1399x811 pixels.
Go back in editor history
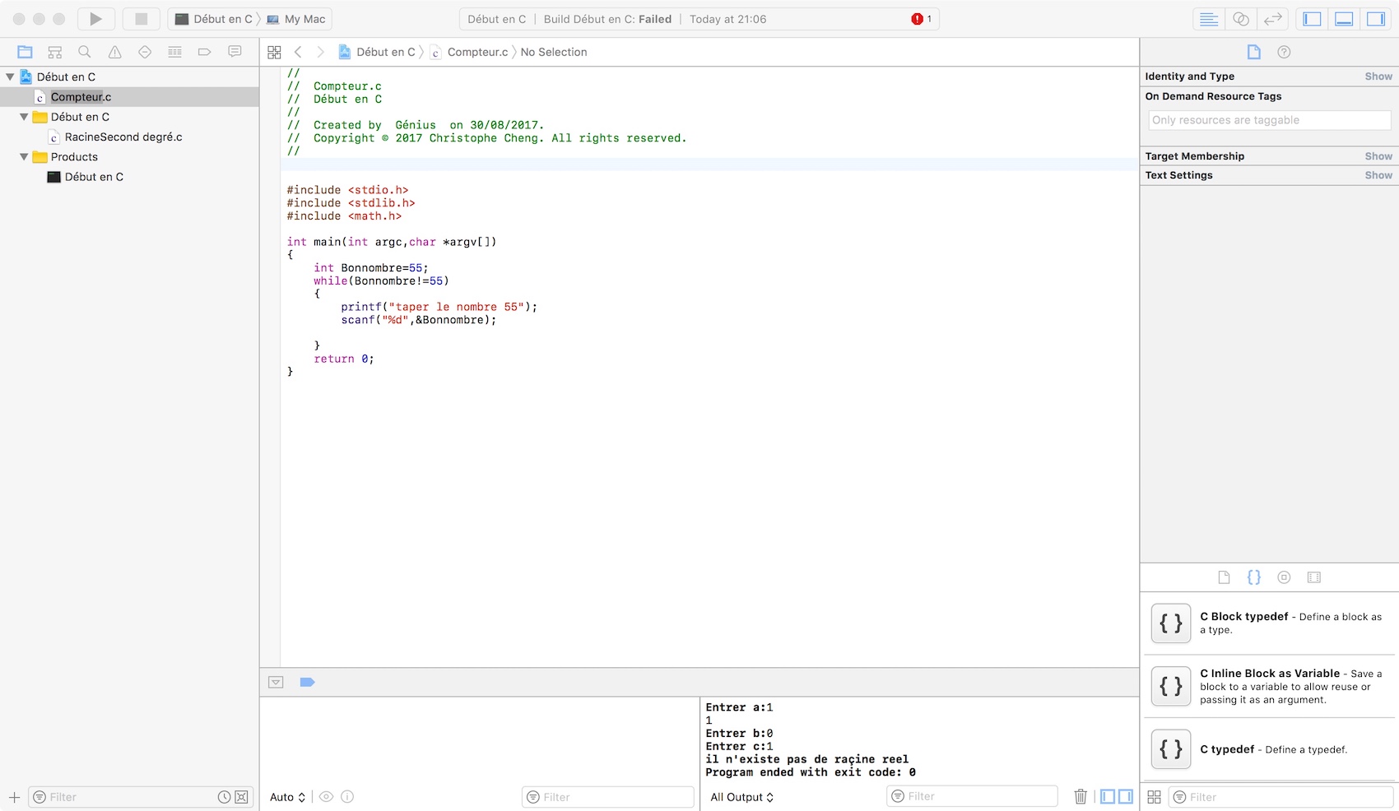tap(298, 52)
